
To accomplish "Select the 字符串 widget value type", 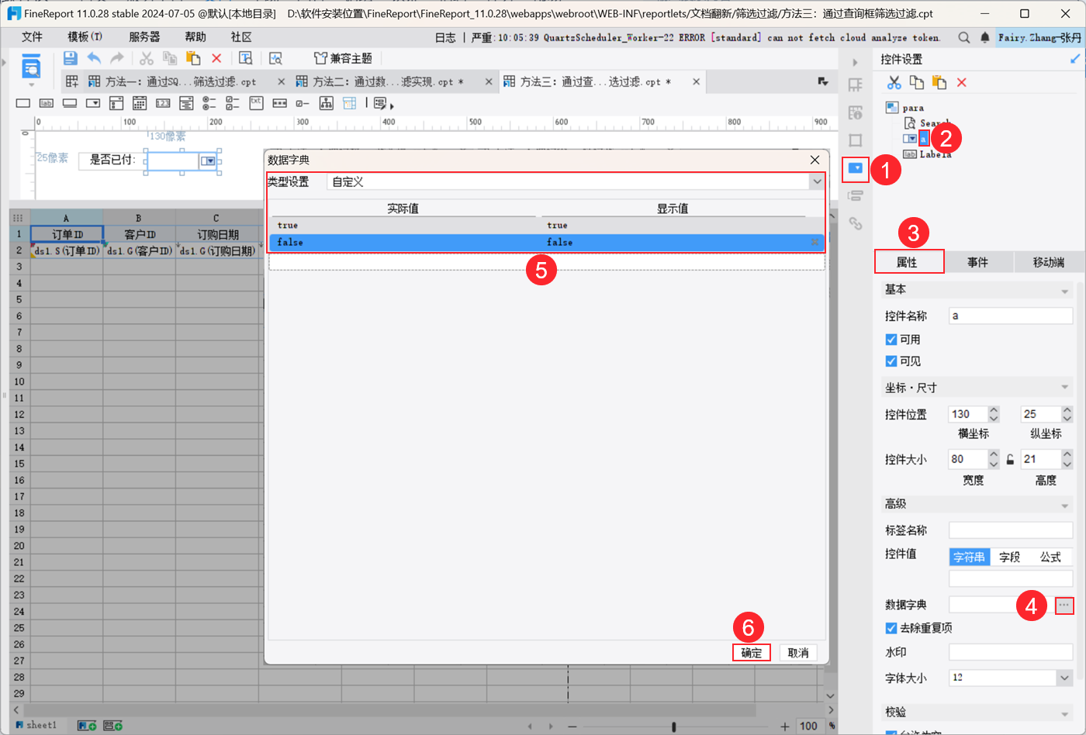I will tap(970, 557).
